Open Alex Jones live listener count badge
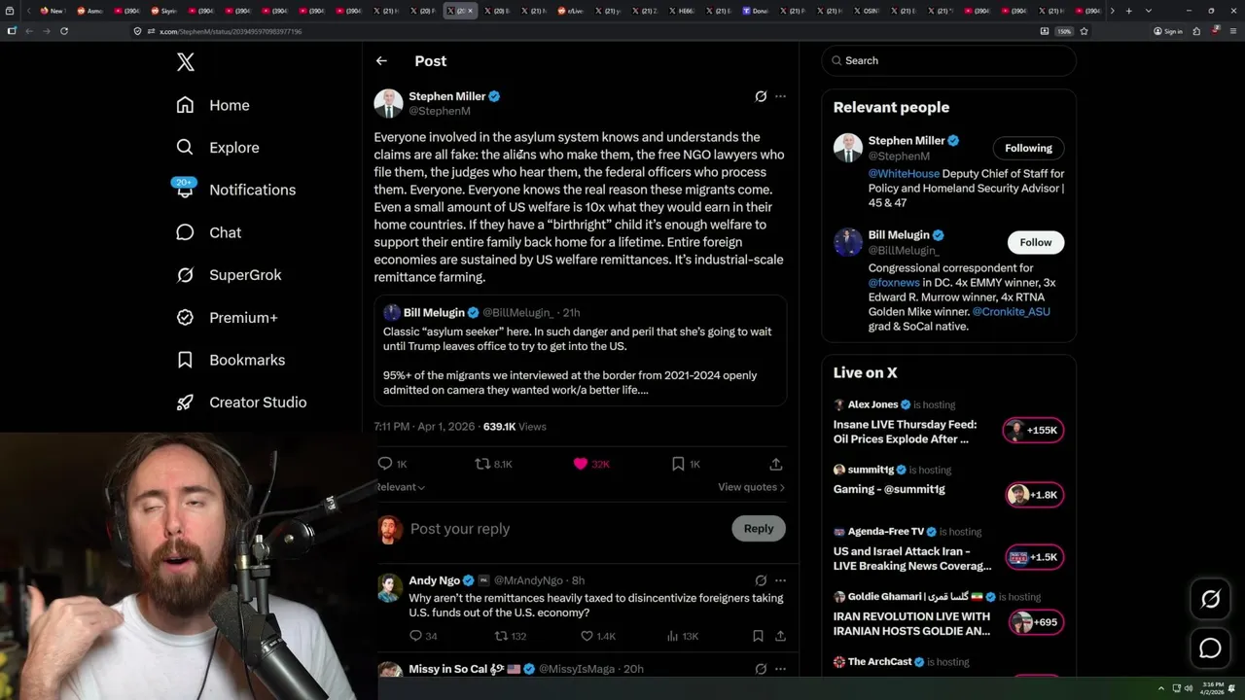Image resolution: width=1245 pixels, height=700 pixels. tap(1034, 431)
